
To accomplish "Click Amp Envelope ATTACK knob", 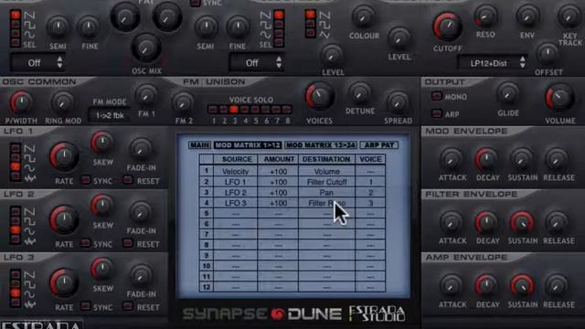I will (452, 286).
